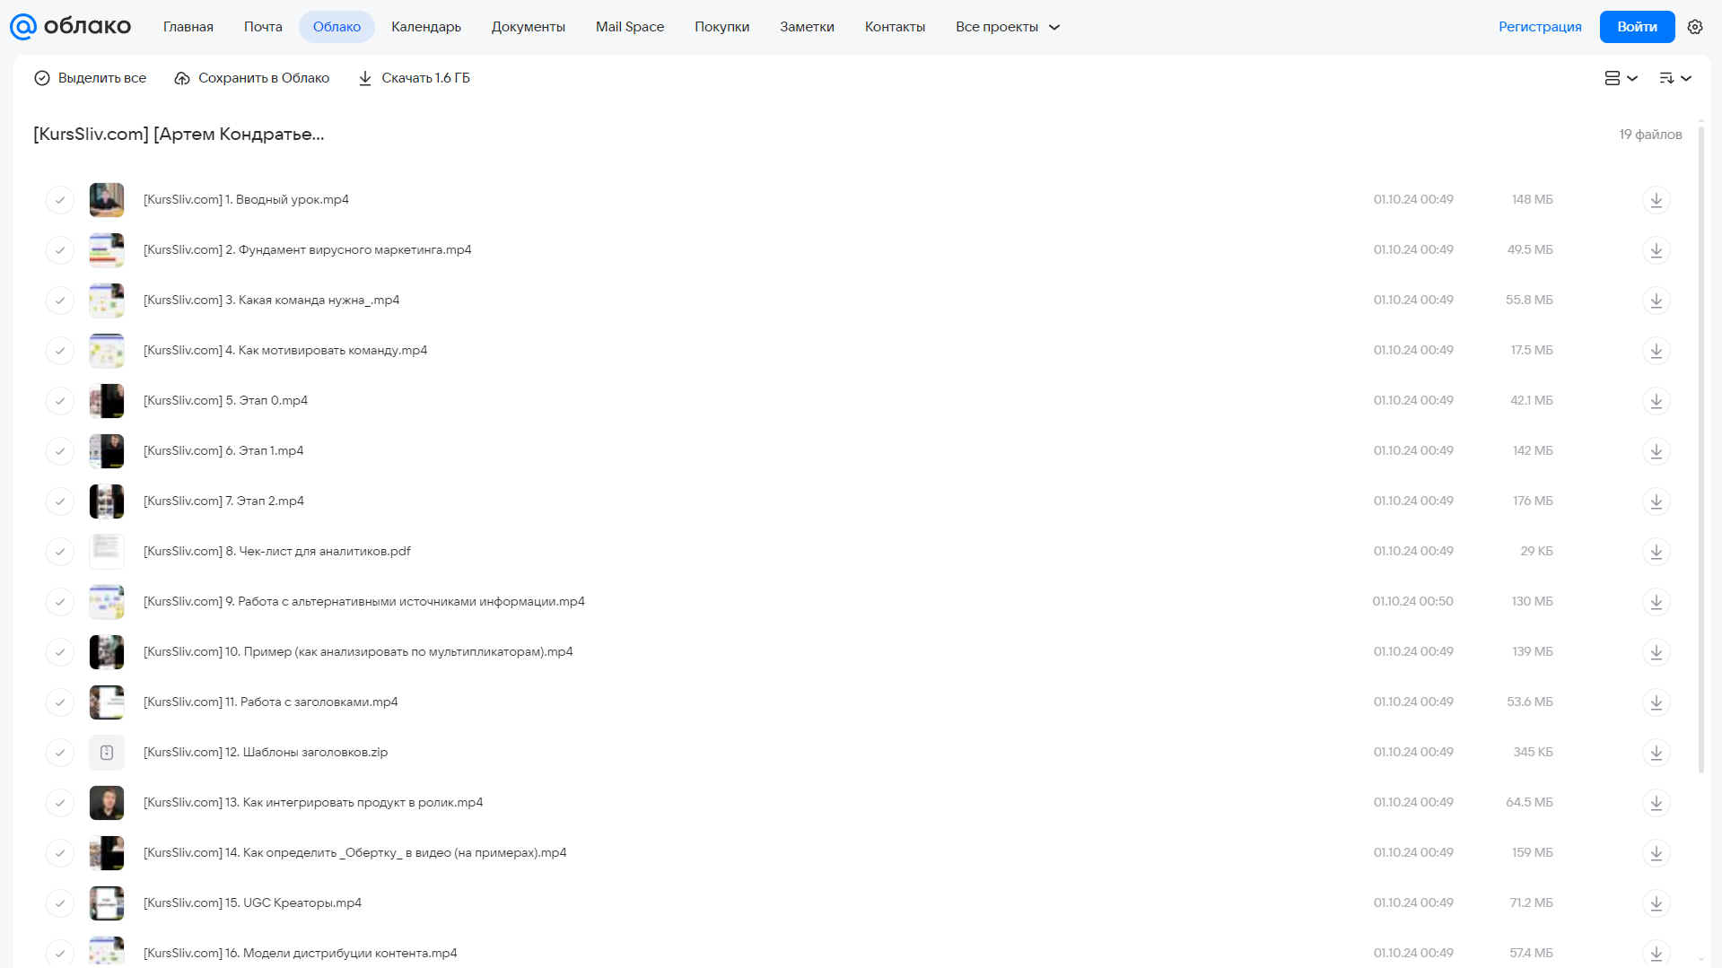1722x968 pixels.
Task: Click the Облако logo icon
Action: (23, 27)
